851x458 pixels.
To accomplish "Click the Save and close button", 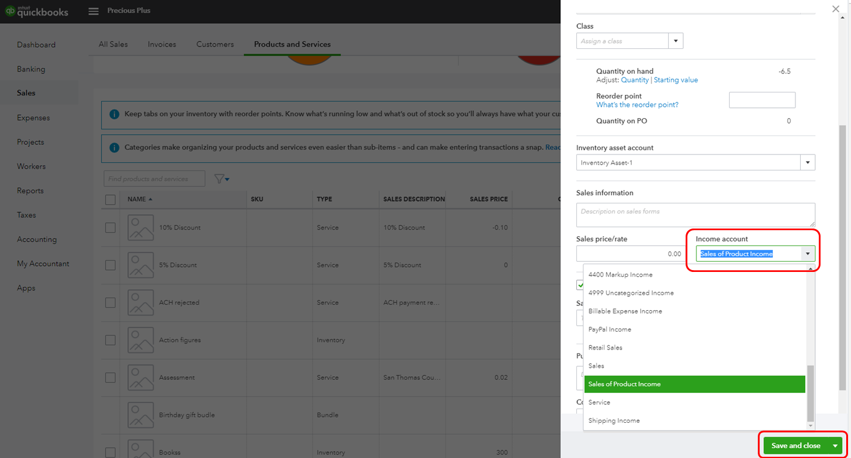I will 794,445.
